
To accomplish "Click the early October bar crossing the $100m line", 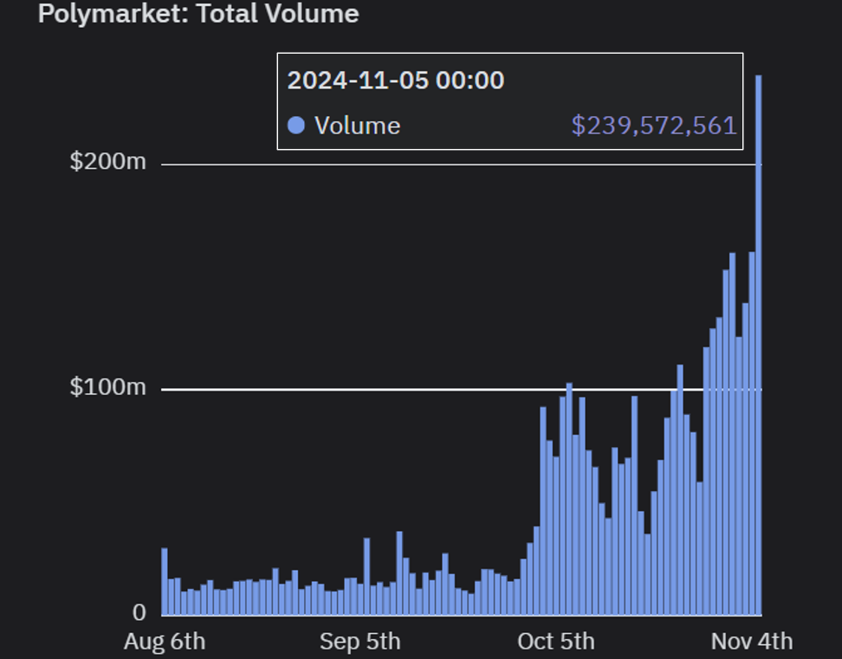I will [569, 499].
